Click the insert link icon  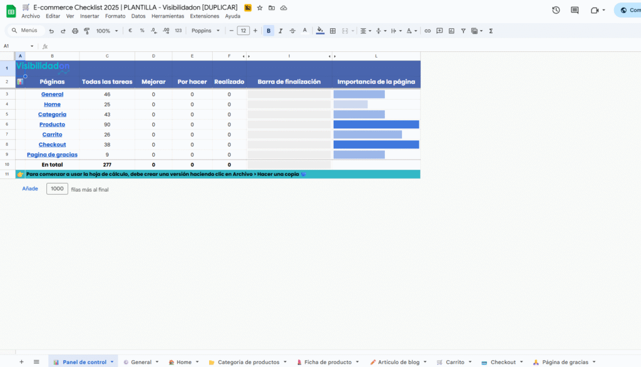pyautogui.click(x=428, y=31)
